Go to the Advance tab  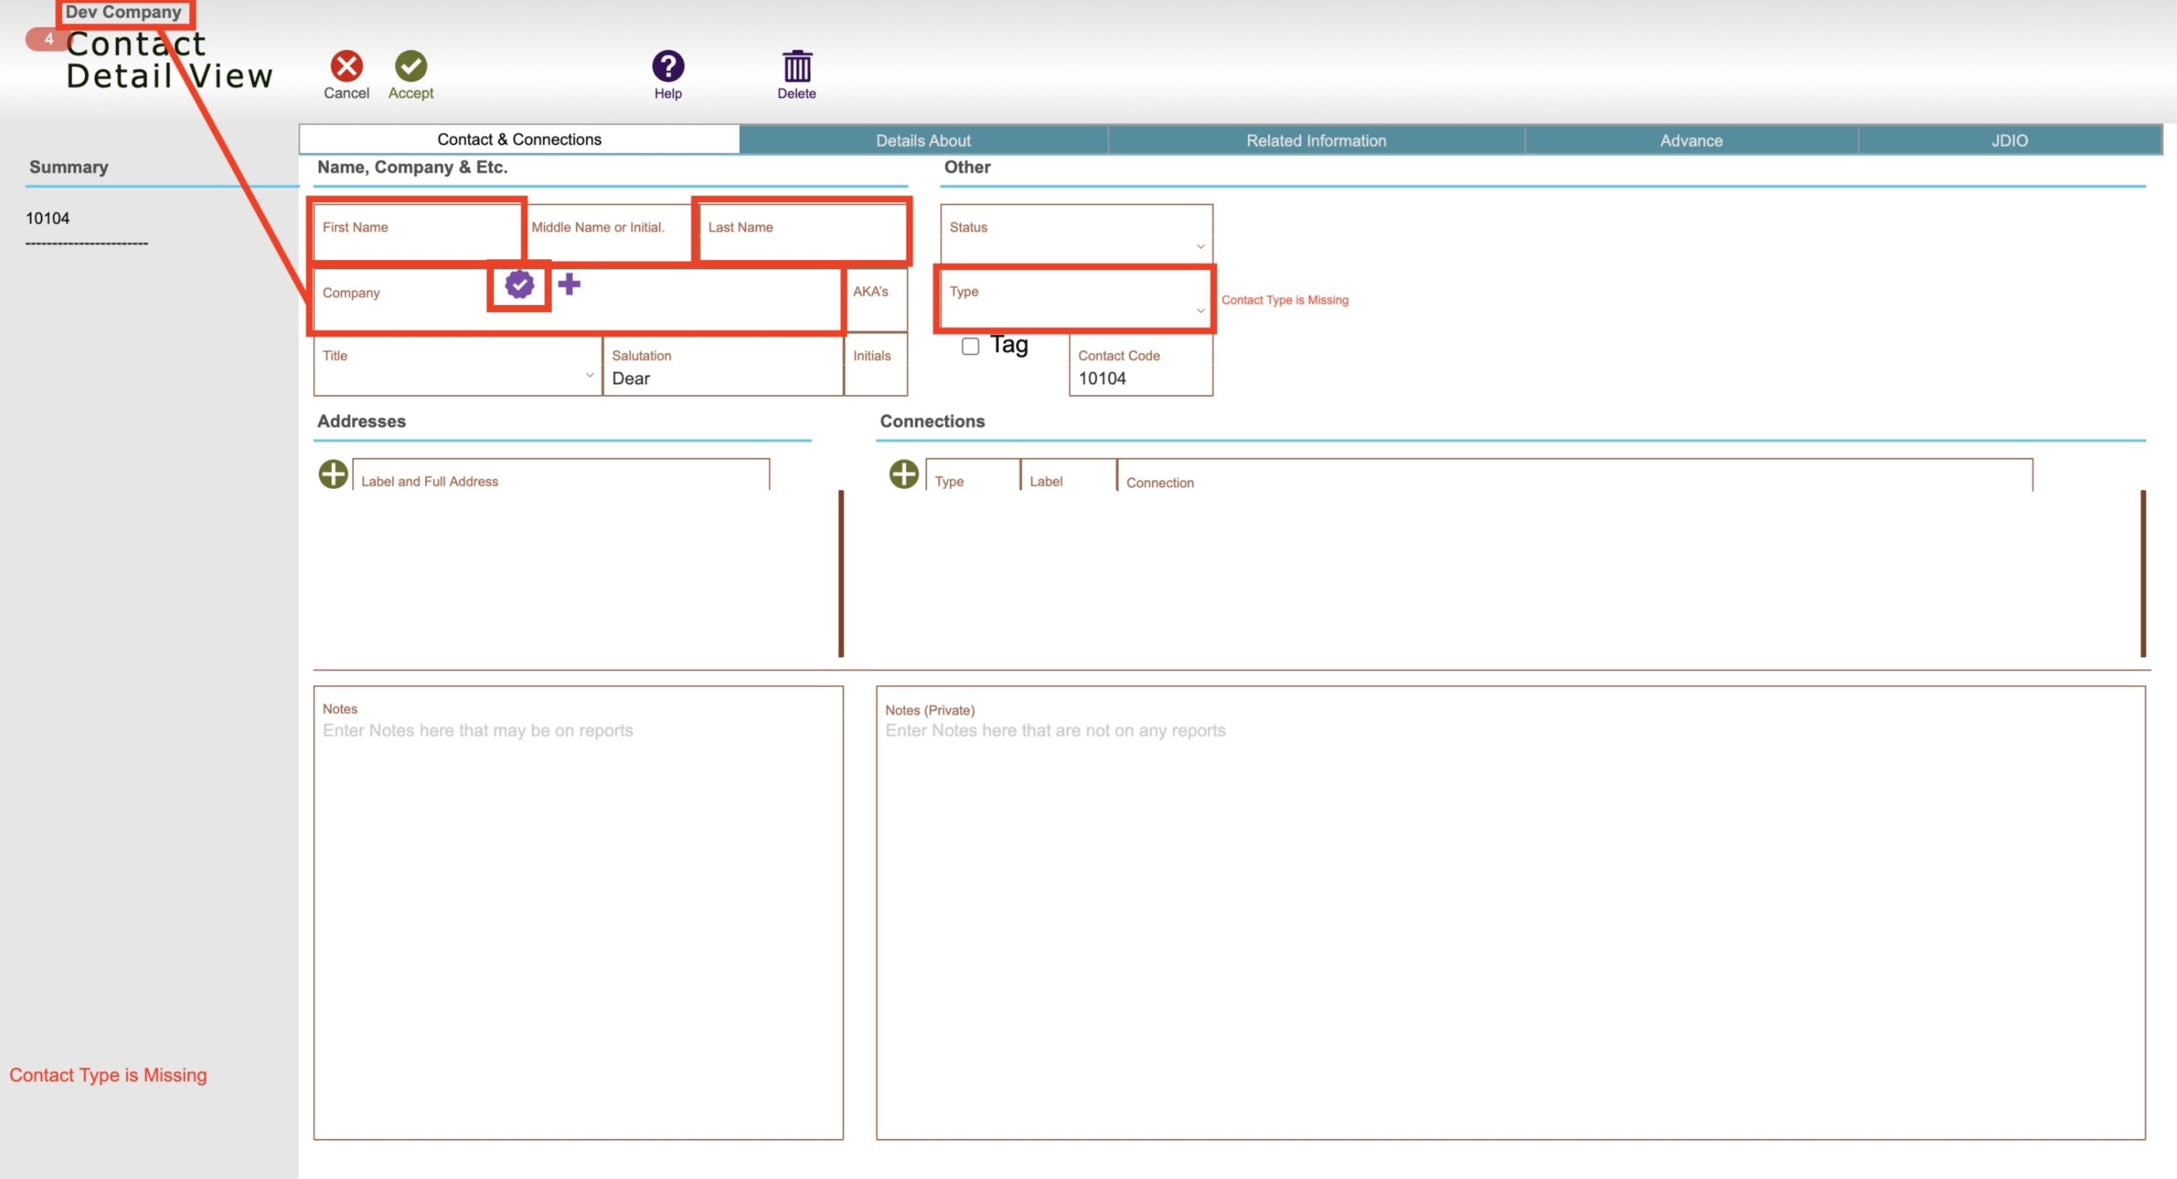(x=1691, y=140)
